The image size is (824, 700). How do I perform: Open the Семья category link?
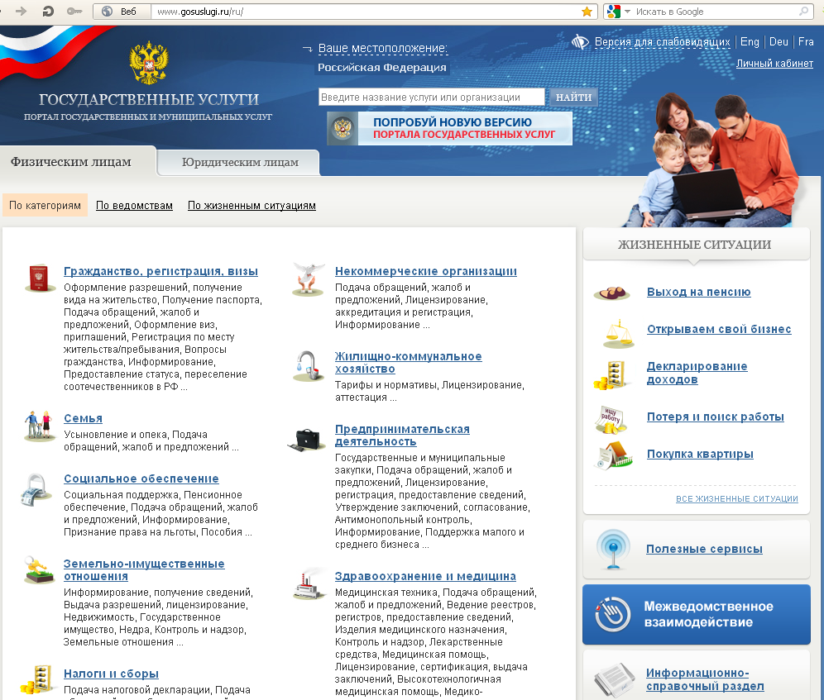pyautogui.click(x=83, y=418)
